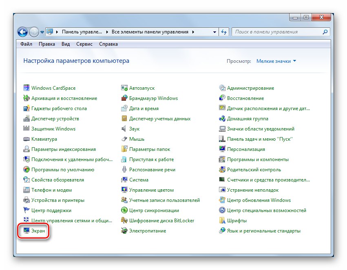Open the Центр синхронизации green icon
347x270 pixels.
124,210
